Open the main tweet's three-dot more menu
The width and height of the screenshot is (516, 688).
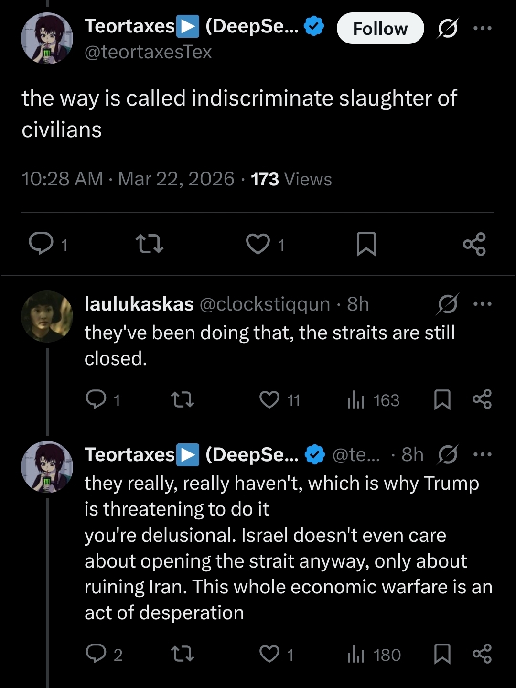(x=482, y=28)
